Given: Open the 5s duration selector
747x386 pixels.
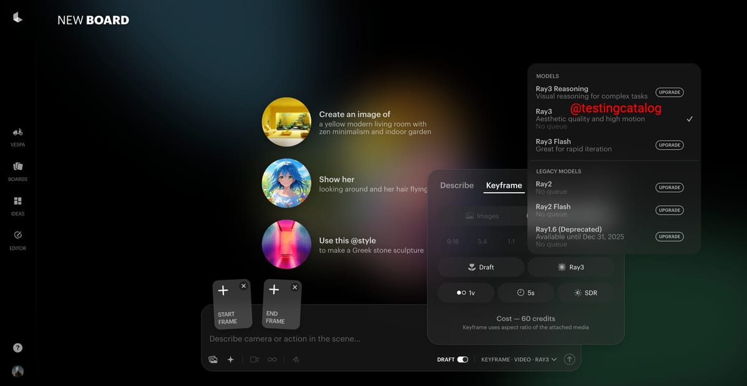Looking at the screenshot, I should 525,292.
